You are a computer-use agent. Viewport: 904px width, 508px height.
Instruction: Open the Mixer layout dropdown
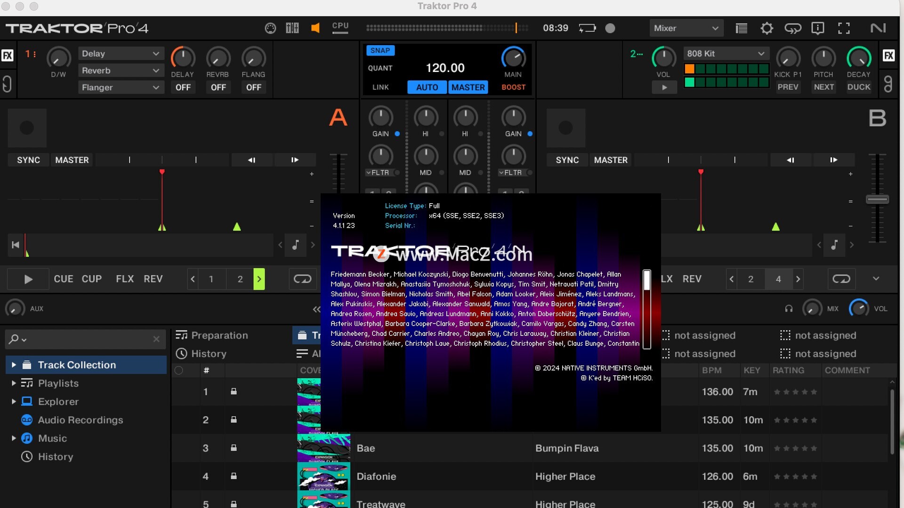tap(686, 28)
